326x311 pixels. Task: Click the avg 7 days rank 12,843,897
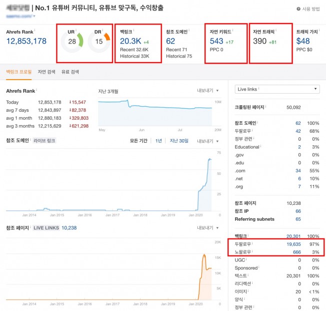click(x=49, y=110)
